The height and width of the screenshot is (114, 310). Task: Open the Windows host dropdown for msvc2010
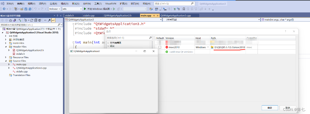[208, 47]
